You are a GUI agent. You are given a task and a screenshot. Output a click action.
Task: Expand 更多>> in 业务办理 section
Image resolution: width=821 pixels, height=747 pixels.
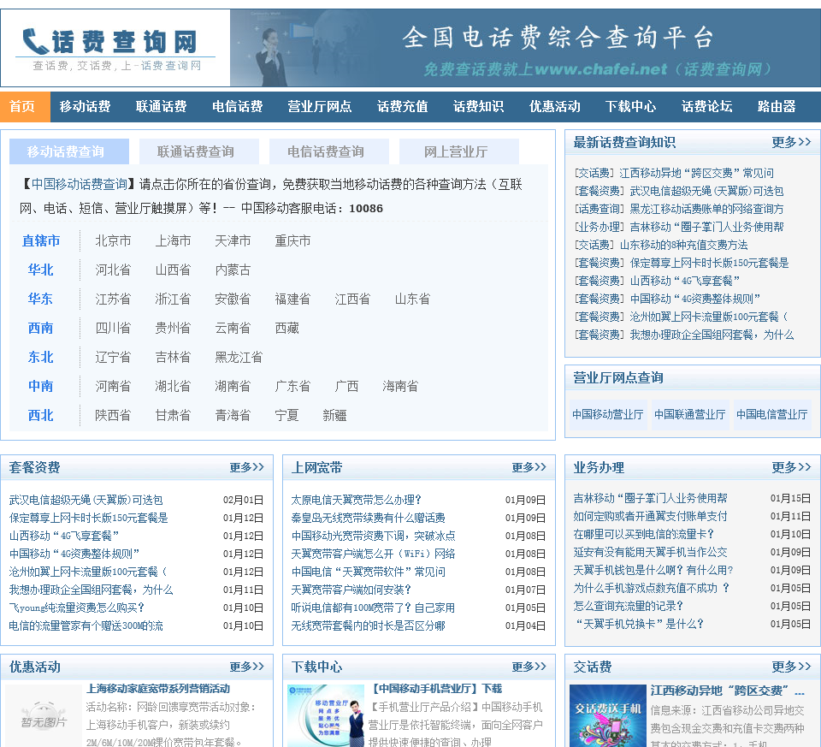pyautogui.click(x=791, y=467)
